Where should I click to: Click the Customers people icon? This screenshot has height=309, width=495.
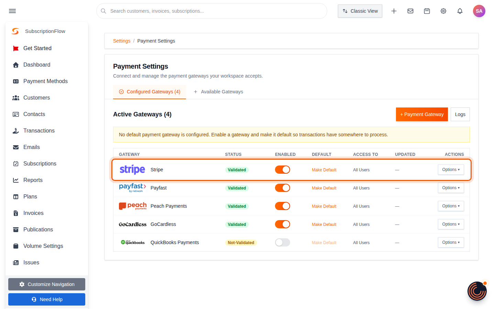coord(16,98)
